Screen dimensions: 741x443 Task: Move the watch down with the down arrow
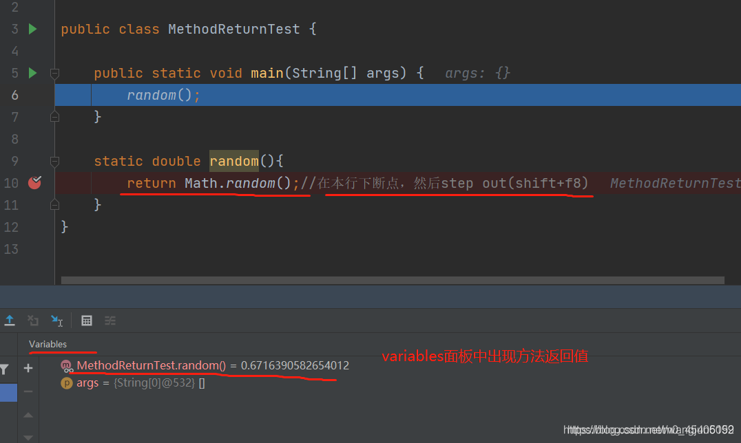point(28,437)
